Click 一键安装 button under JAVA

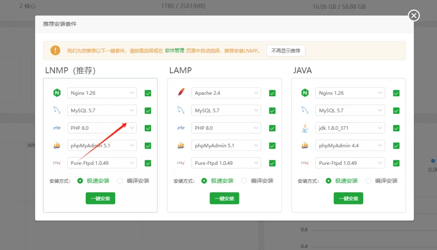click(x=348, y=198)
